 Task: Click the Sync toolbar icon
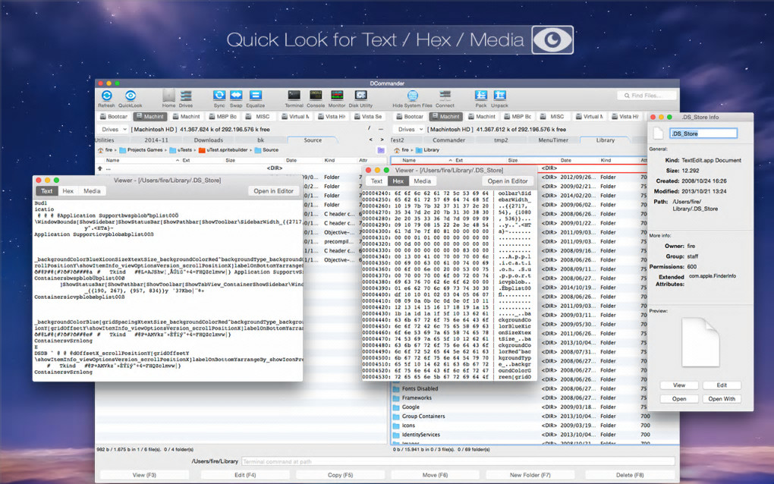(219, 96)
